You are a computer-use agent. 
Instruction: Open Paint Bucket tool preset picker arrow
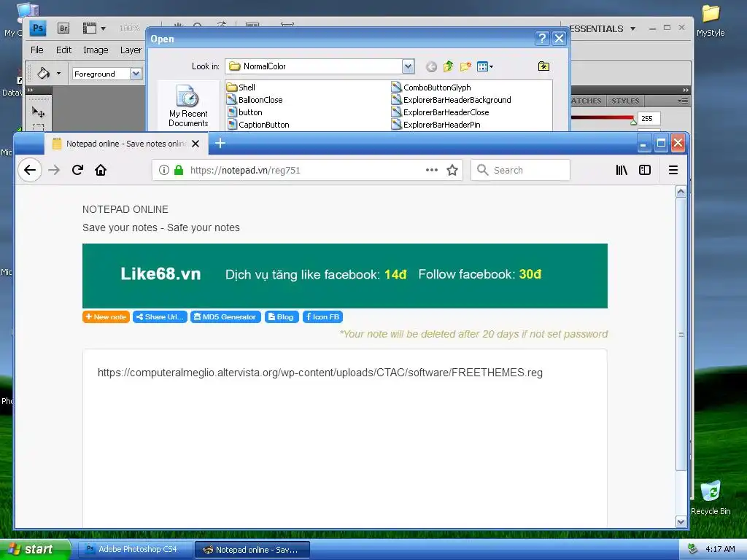tap(58, 74)
